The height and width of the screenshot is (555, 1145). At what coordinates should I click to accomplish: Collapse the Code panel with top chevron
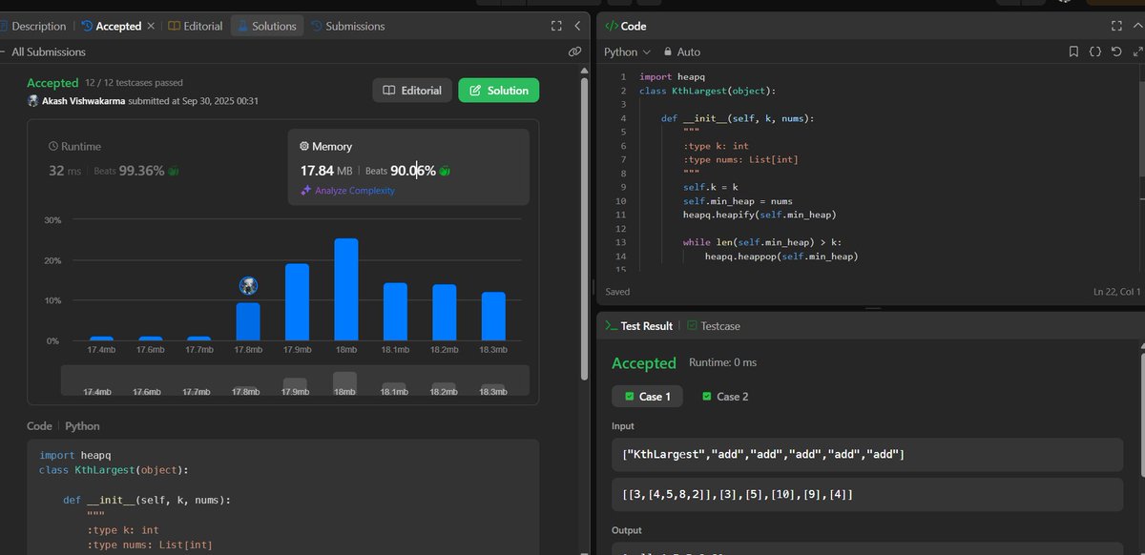(x=1137, y=26)
